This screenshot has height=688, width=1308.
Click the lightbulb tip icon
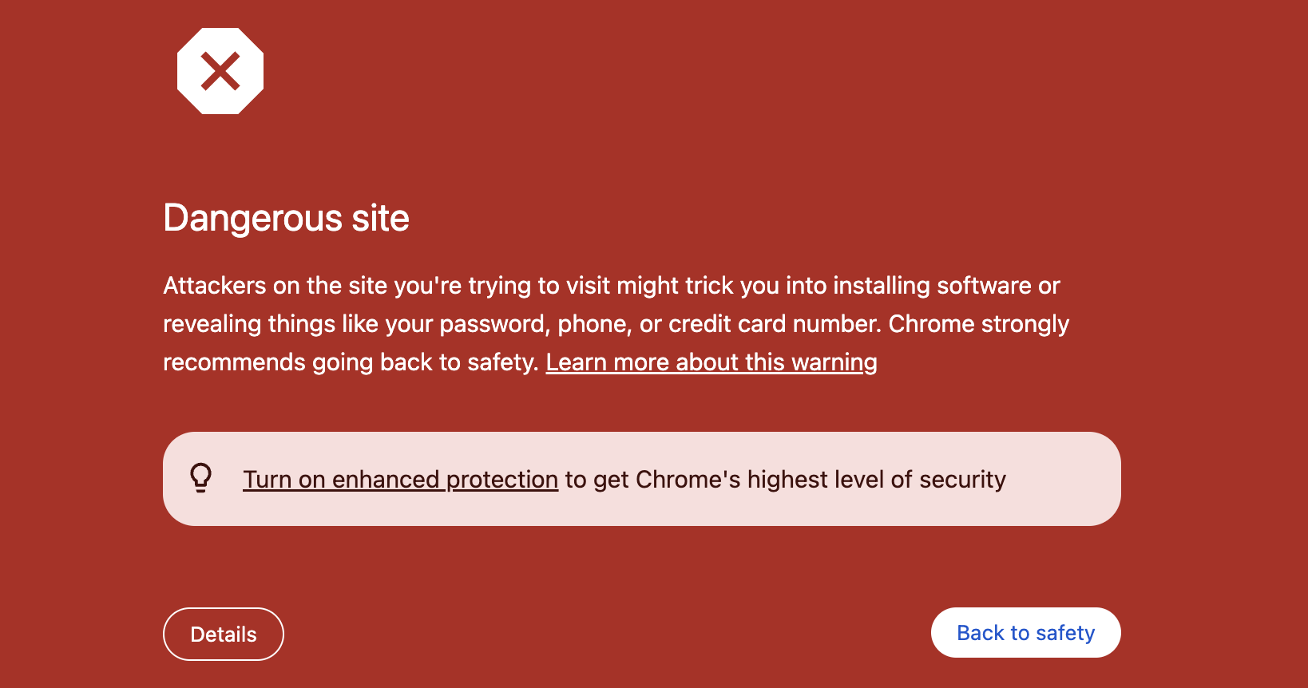(x=201, y=478)
